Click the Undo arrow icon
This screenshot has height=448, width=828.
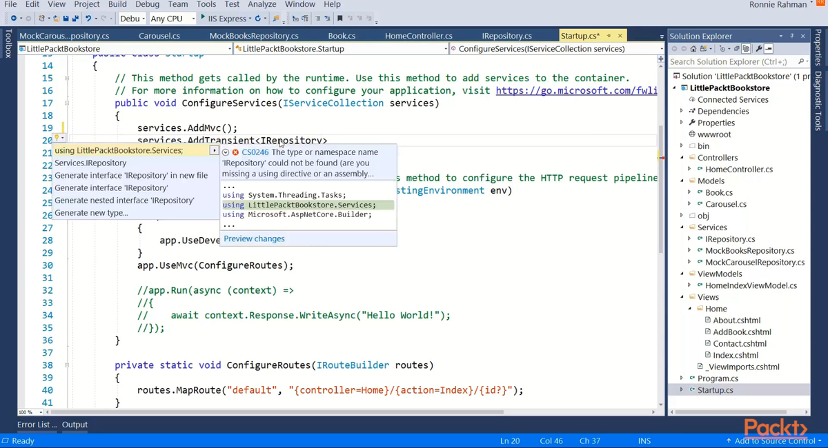88,19
